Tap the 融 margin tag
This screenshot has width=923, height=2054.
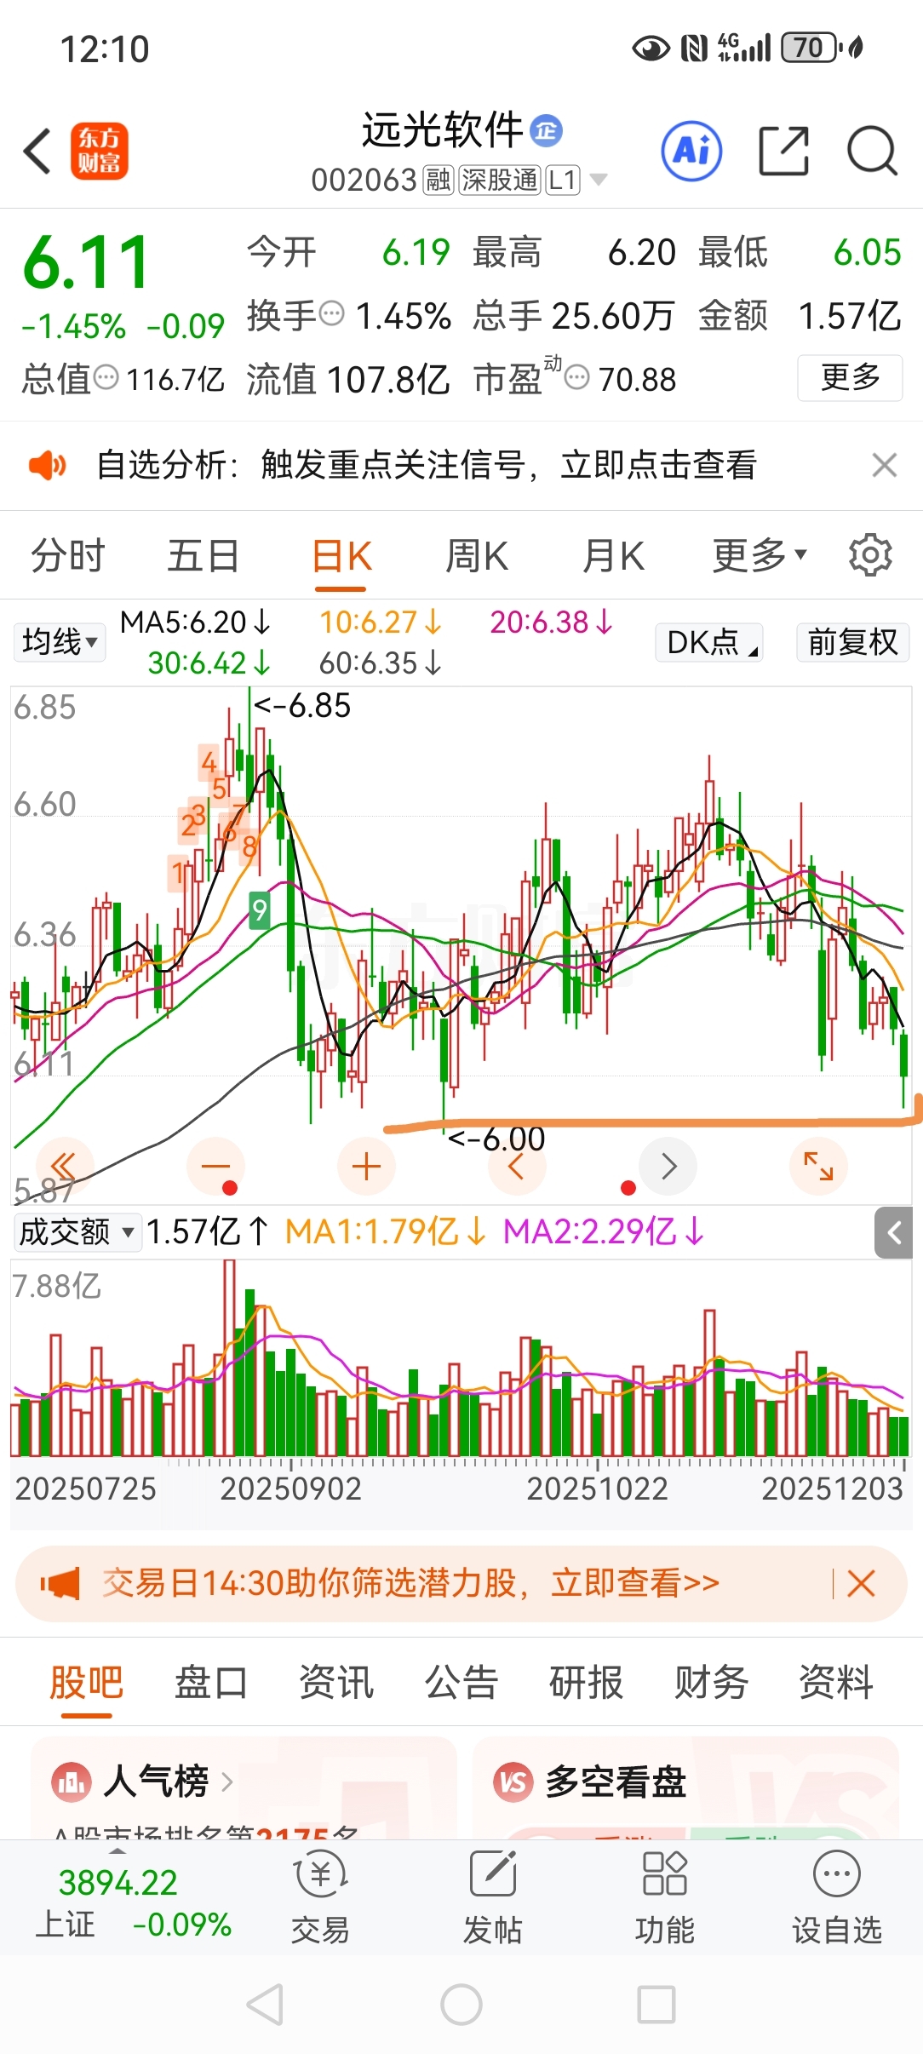(x=439, y=180)
